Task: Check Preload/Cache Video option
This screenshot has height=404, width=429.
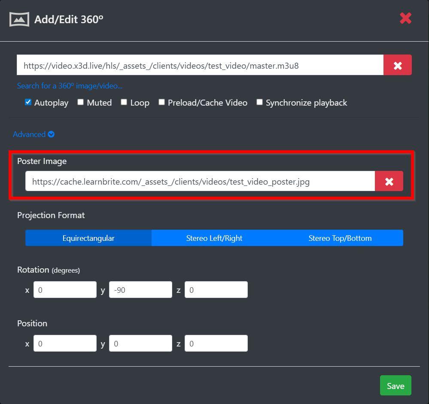Action: click(x=162, y=102)
